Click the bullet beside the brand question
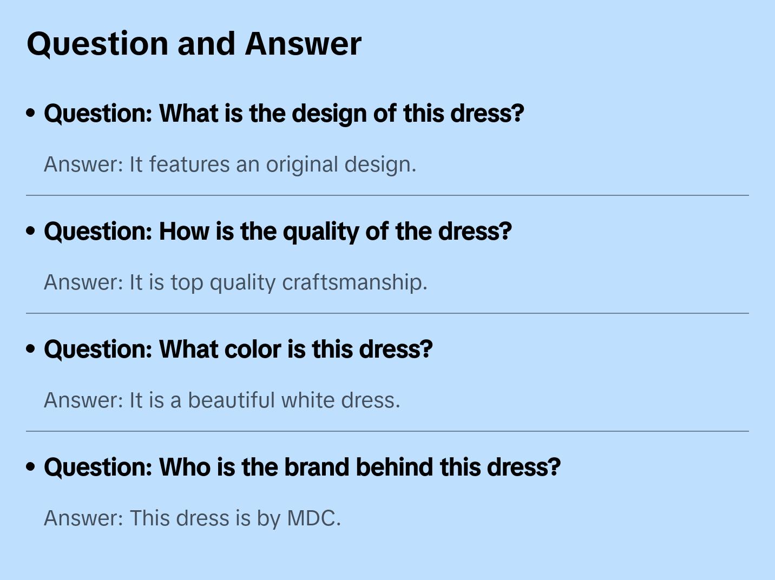Viewport: 775px width, 580px height. [x=31, y=467]
